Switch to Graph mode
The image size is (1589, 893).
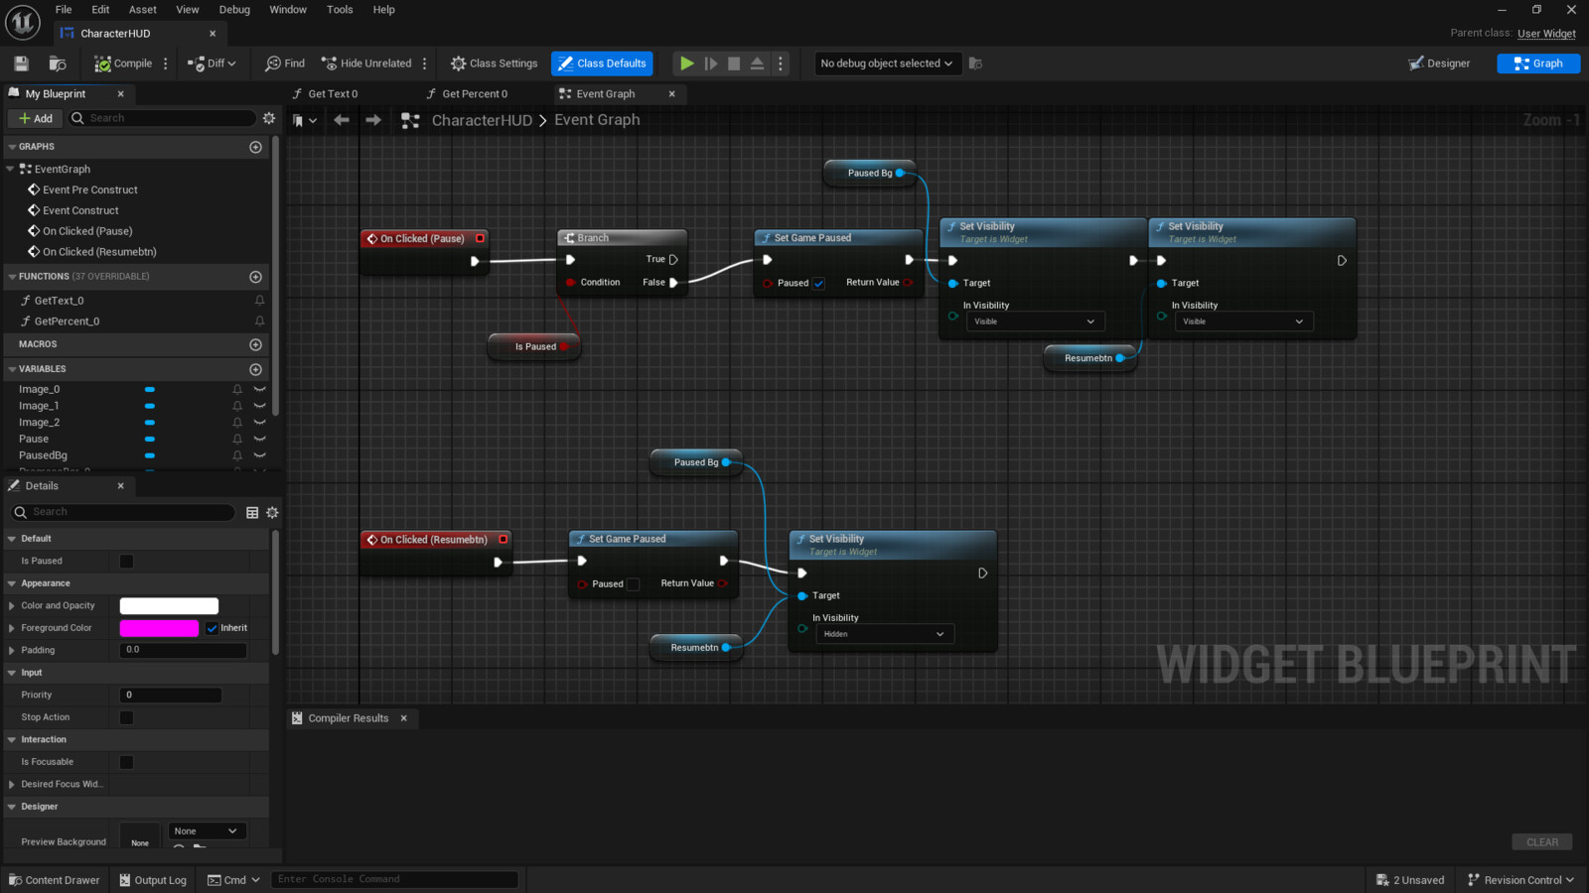1538,64
